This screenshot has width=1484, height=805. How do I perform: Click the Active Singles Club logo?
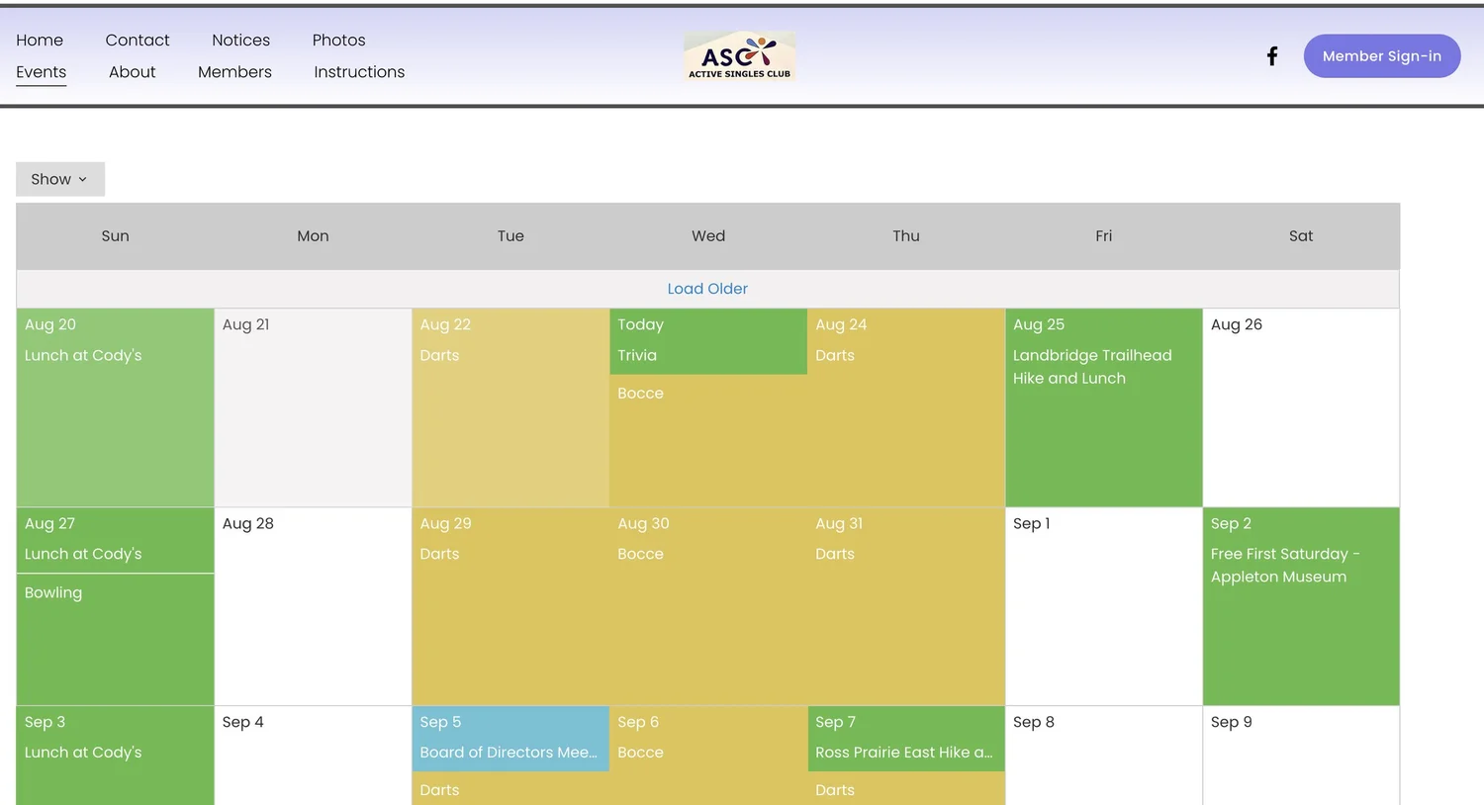tap(740, 55)
